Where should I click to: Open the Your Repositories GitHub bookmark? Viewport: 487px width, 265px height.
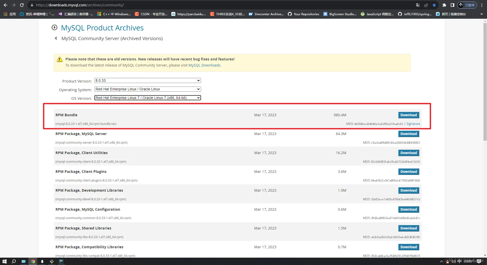[x=304, y=14]
